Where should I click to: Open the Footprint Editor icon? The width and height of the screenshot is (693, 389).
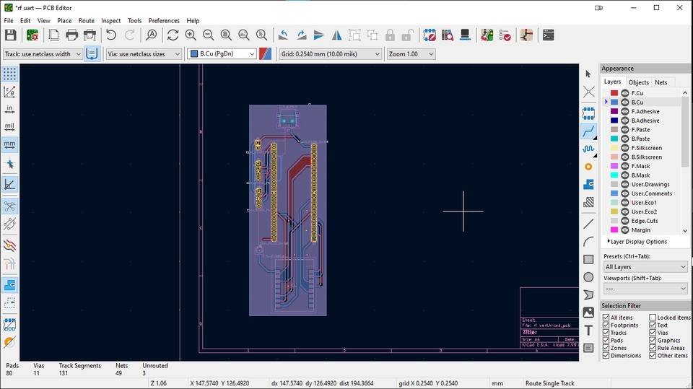click(x=429, y=35)
